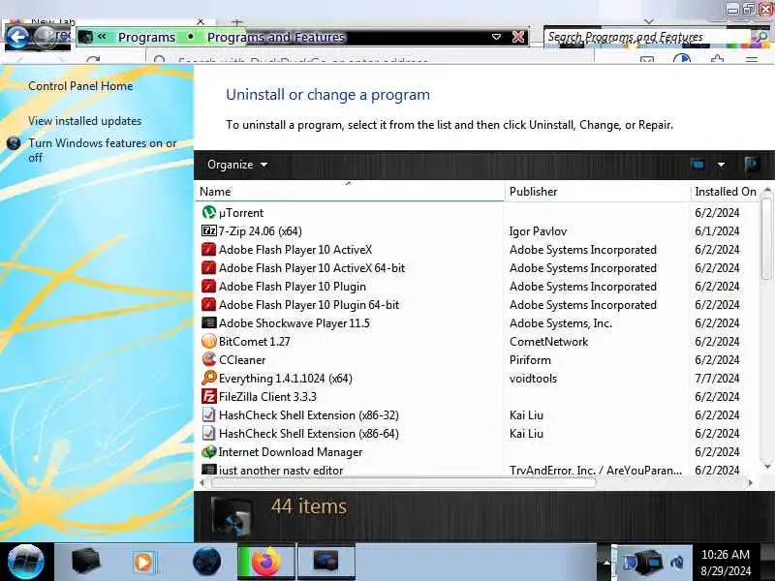Open Control Panel Home link
Screen dimensions: 775x581
80,86
